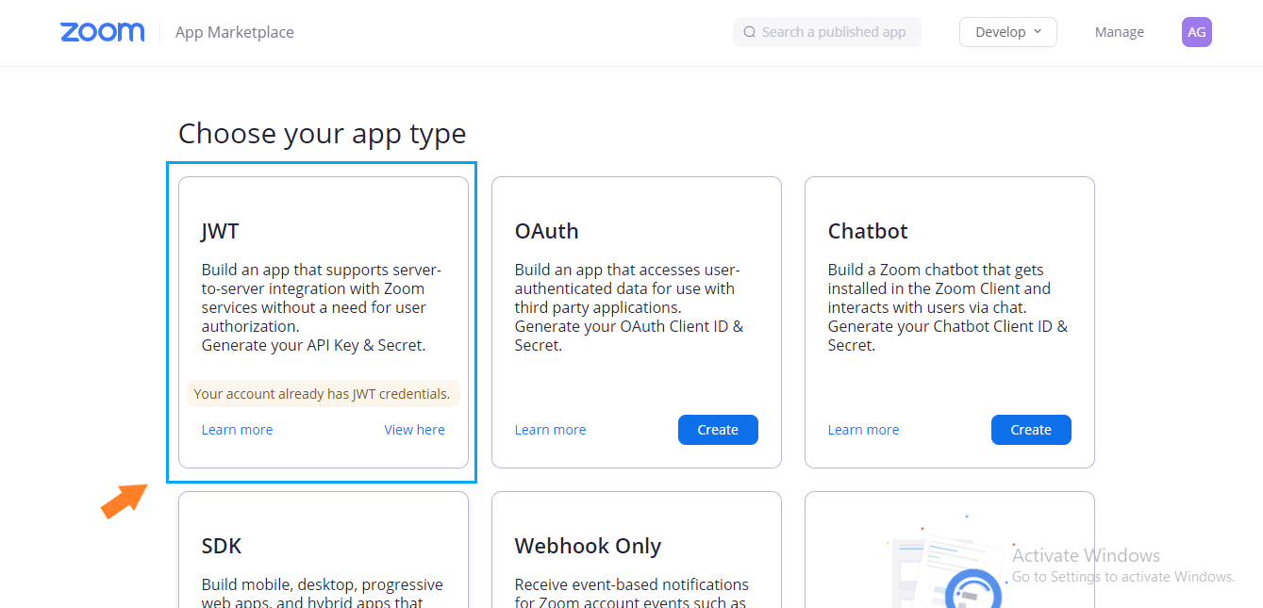Click the OAuth card description text
This screenshot has width=1263, height=608.
pyautogui.click(x=629, y=307)
